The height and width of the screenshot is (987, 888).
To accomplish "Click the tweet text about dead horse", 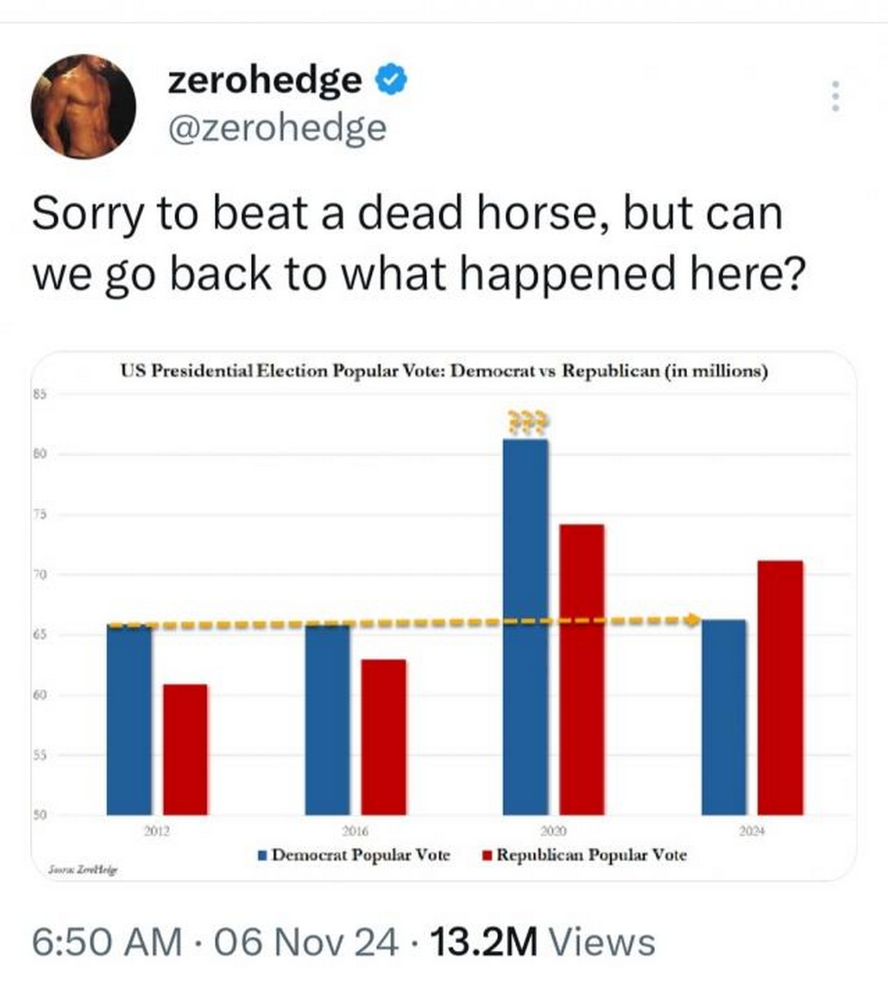I will [419, 243].
